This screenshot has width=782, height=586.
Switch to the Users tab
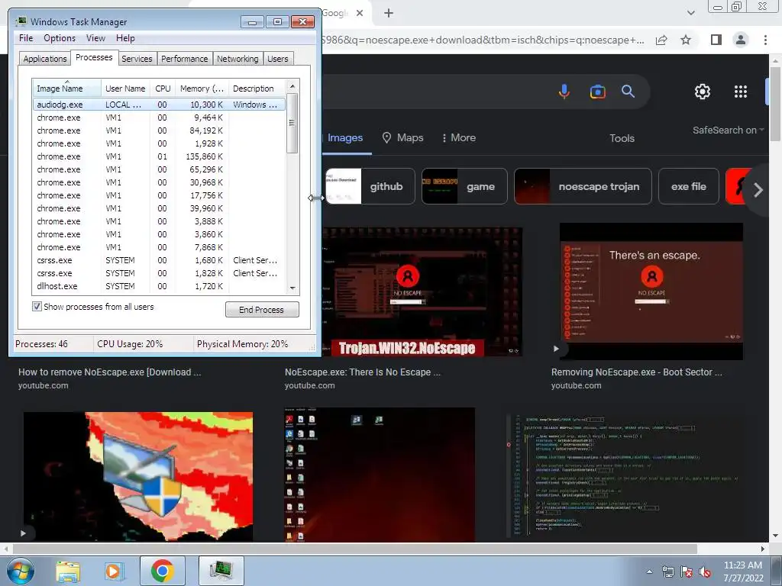278,59
